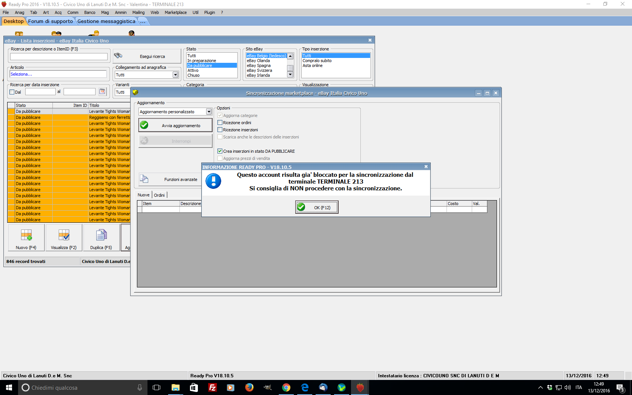Toggle the Ricezione ordini checkbox
The width and height of the screenshot is (632, 395).
point(220,123)
